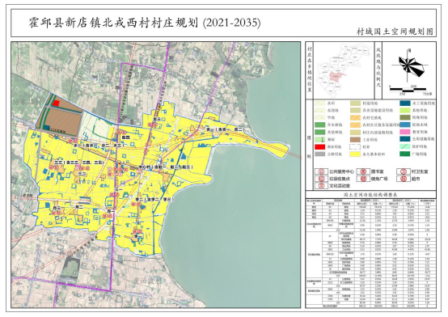Click the 公共服务中心 legend icon

pyautogui.click(x=321, y=171)
